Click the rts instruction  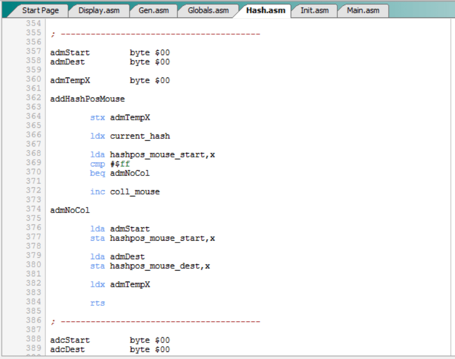tap(97, 303)
